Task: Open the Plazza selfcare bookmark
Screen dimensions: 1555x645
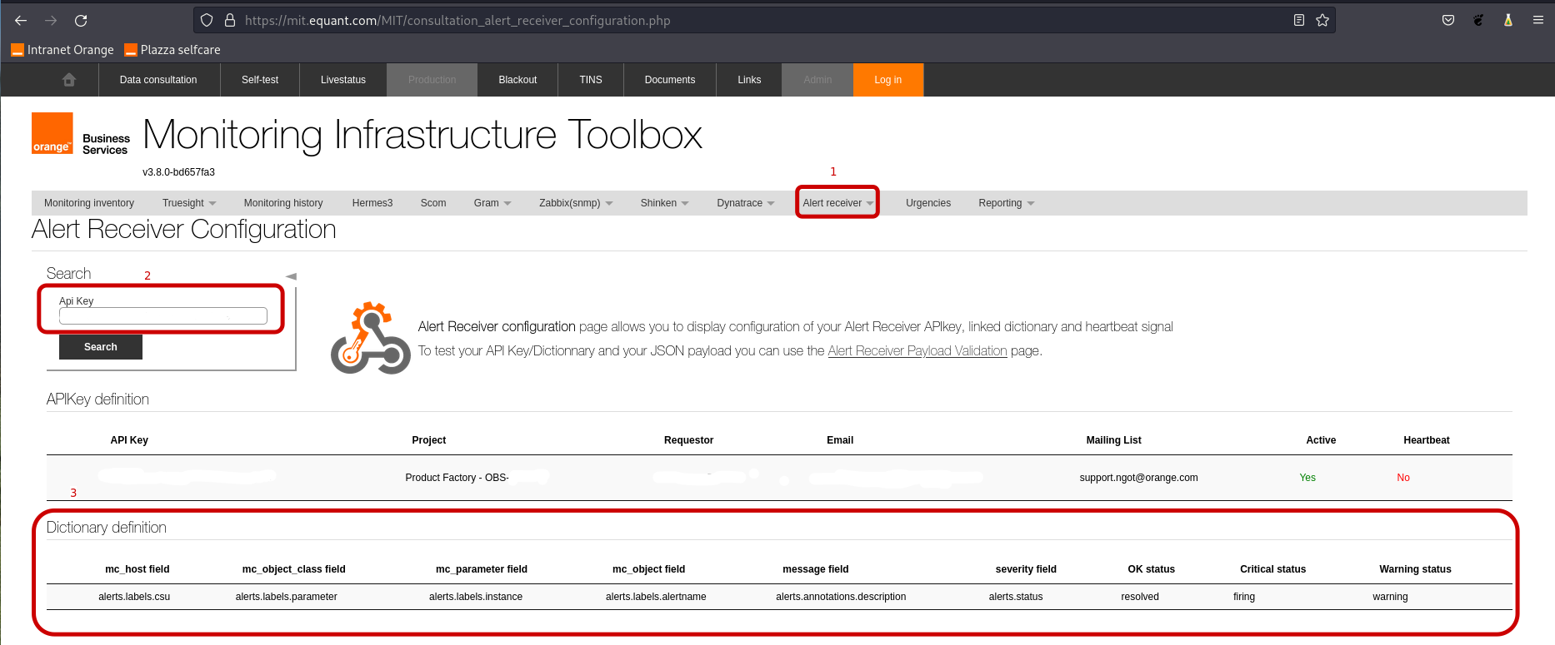Action: click(172, 50)
